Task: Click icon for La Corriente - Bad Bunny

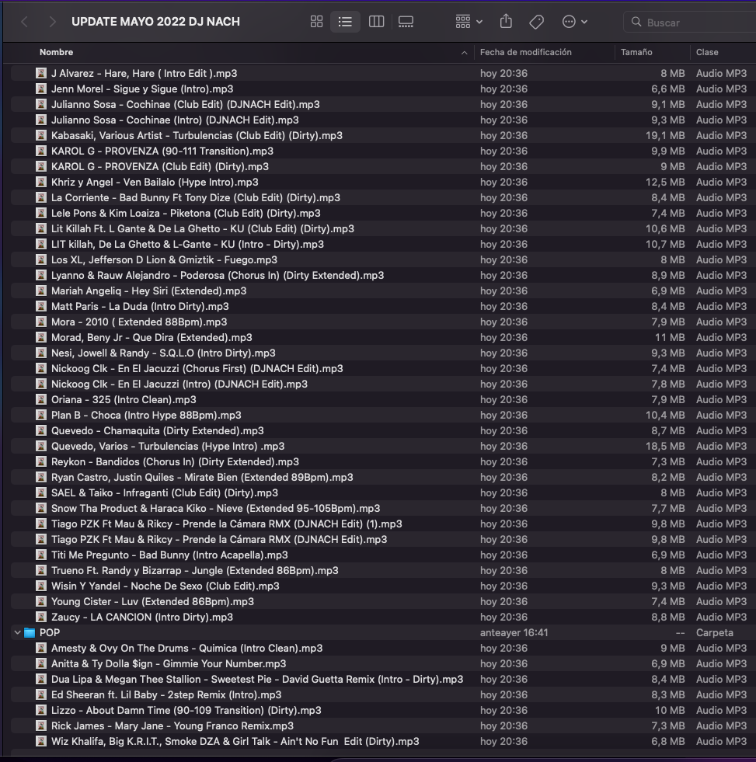Action: coord(41,198)
